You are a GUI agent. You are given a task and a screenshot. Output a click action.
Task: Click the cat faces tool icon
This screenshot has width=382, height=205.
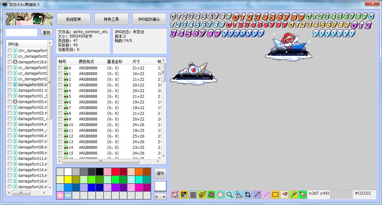point(202,195)
